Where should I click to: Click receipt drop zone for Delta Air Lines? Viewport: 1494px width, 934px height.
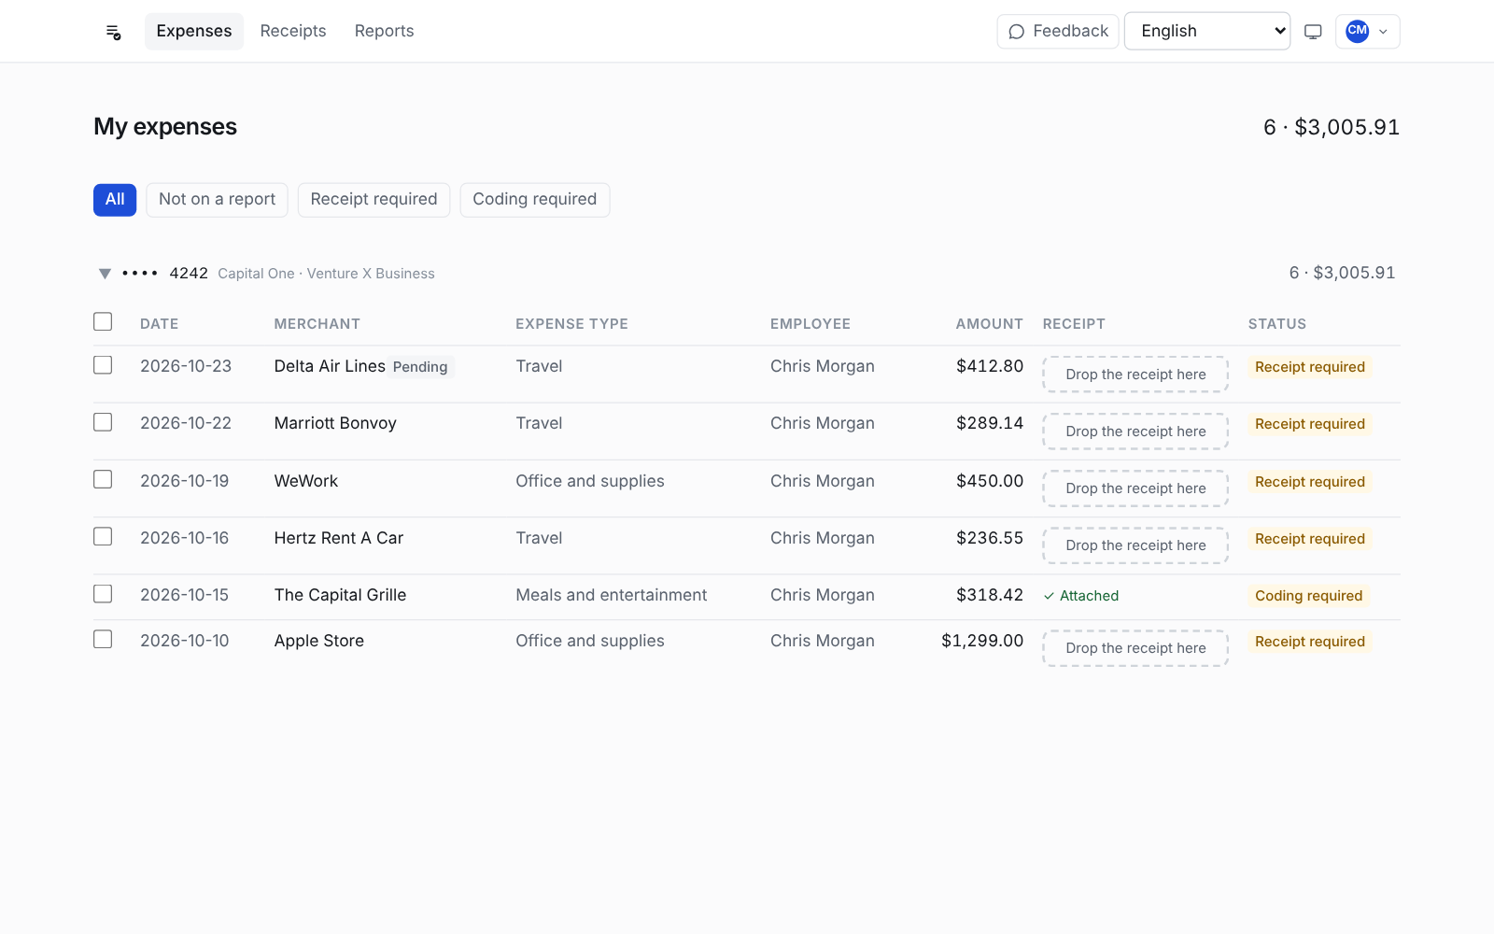point(1135,375)
